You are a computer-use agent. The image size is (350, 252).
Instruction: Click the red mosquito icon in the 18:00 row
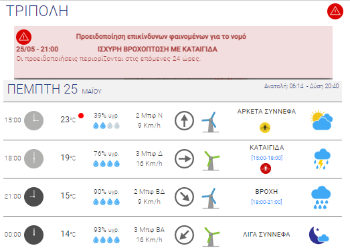(266, 168)
